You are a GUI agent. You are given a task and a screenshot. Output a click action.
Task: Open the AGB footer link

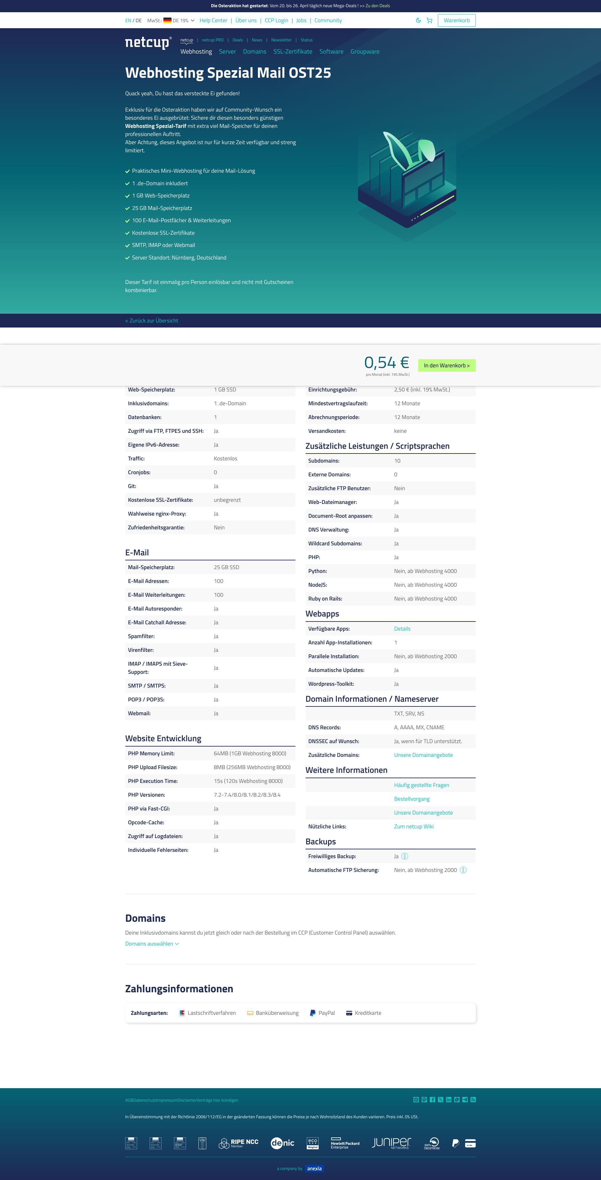(x=129, y=1100)
